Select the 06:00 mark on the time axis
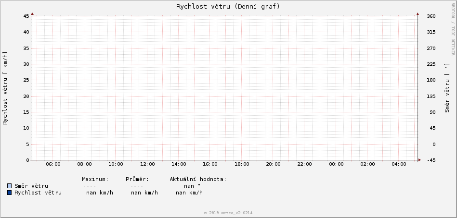This screenshot has width=457, height=218. (x=53, y=164)
